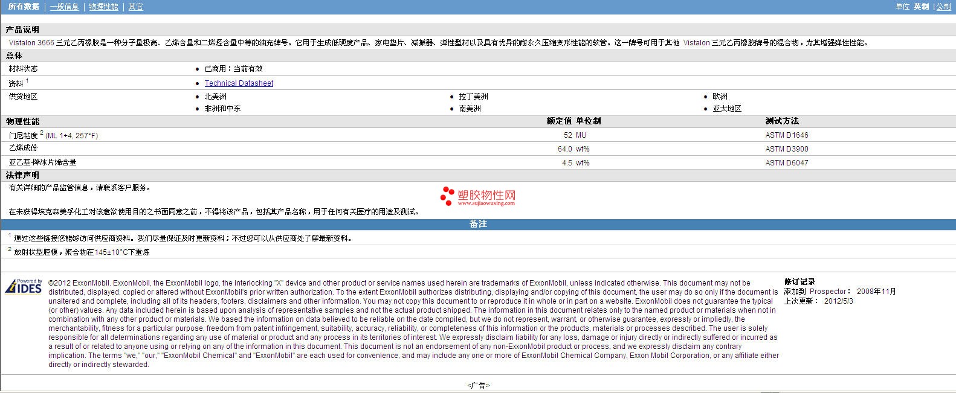Screen dimensions: 956x393
Task: Click the value 4.5 in the table
Action: click(x=567, y=163)
